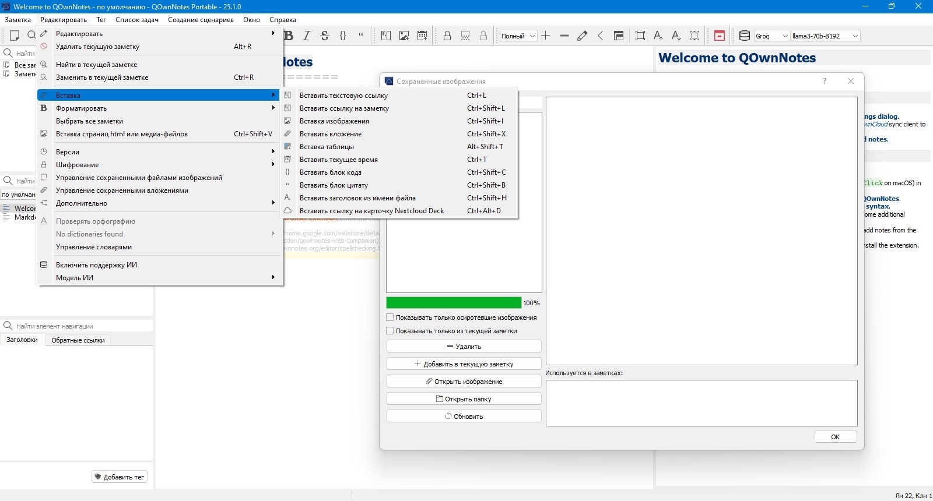Click the green 100% progress bar
Screen dimensions: 933x501
click(x=454, y=303)
